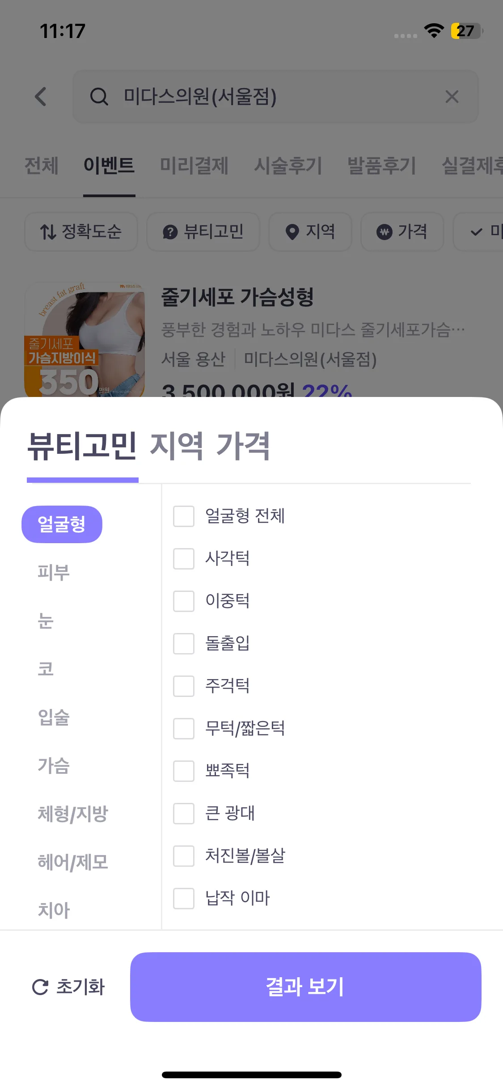Screen dimensions: 503x1089
Task: Tap the 줄기세포 가슴성형 thumbnail image
Action: 85,340
